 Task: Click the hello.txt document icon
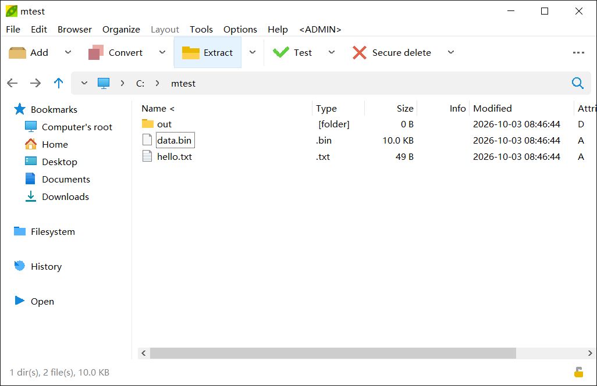pyautogui.click(x=147, y=156)
